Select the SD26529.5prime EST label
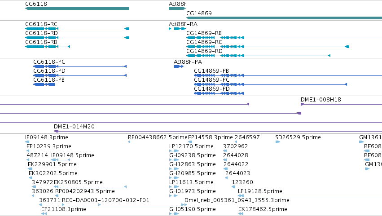Viewport: 382px width, 216px height. 298,137
